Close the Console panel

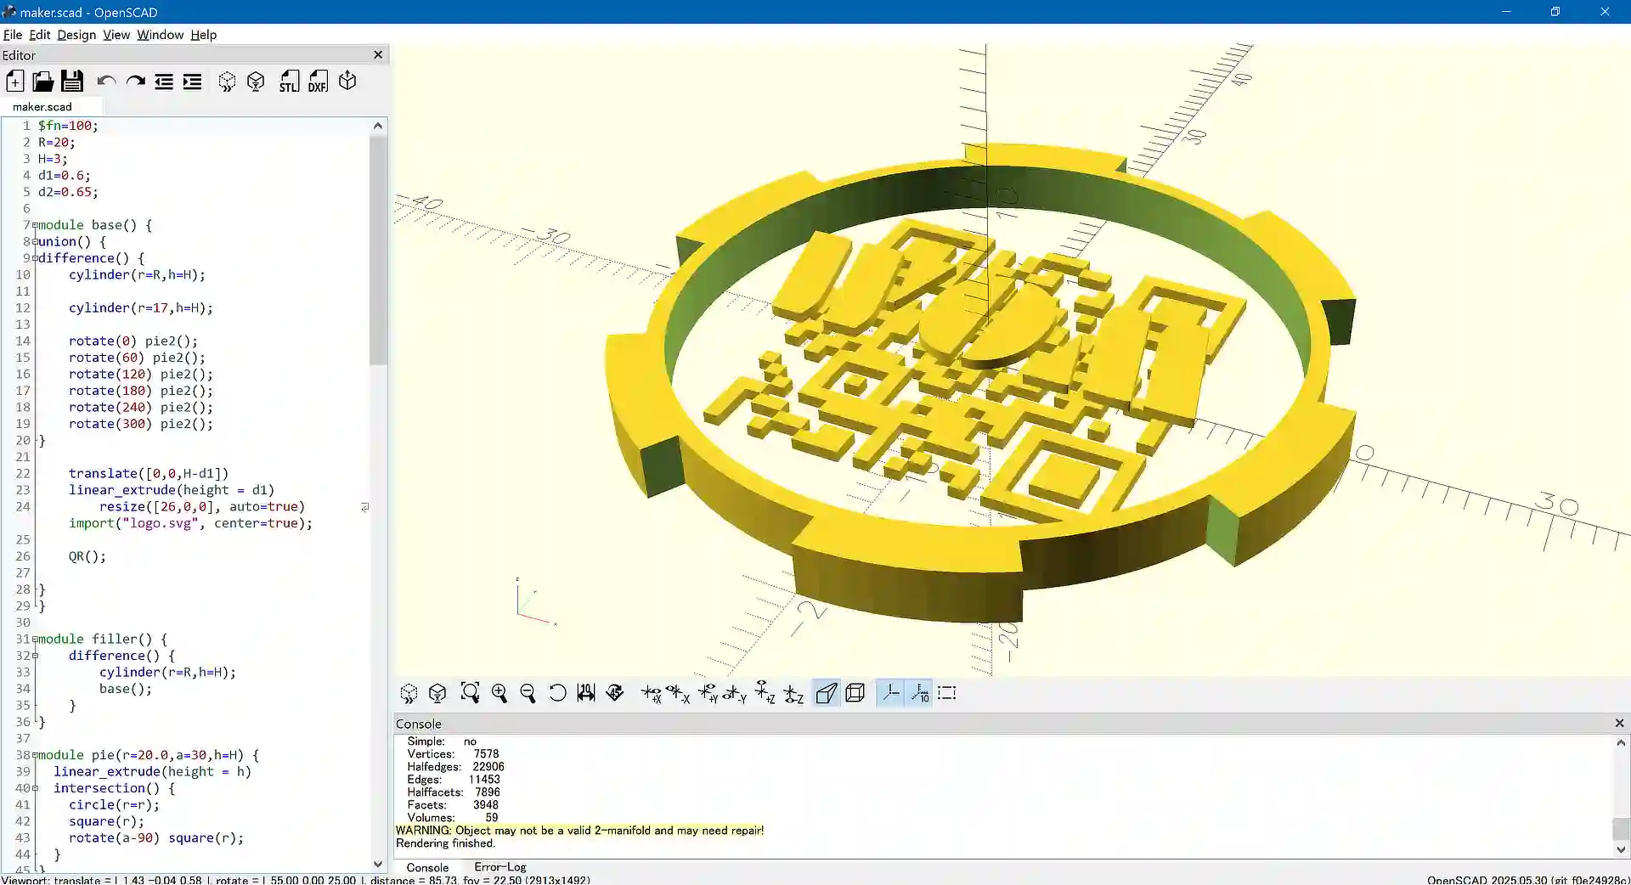click(x=1619, y=724)
